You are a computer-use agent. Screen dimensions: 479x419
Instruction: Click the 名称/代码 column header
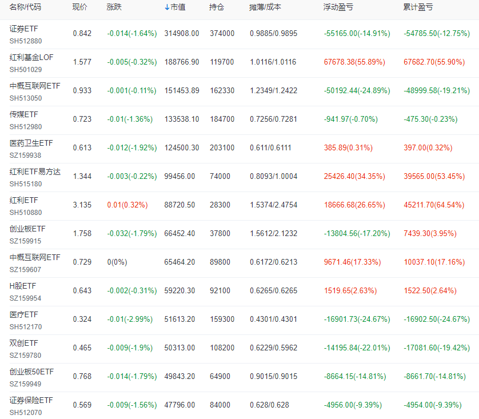[25, 7]
